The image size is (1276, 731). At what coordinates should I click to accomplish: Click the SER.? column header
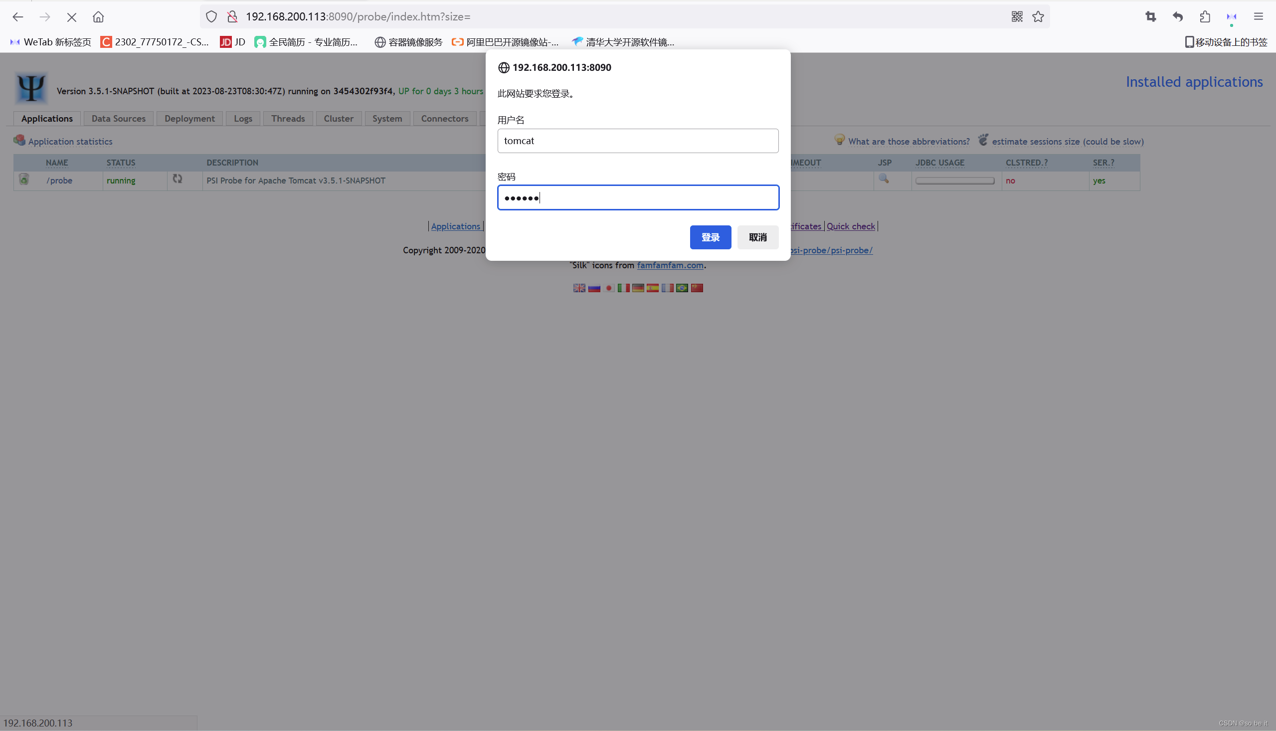pyautogui.click(x=1103, y=163)
